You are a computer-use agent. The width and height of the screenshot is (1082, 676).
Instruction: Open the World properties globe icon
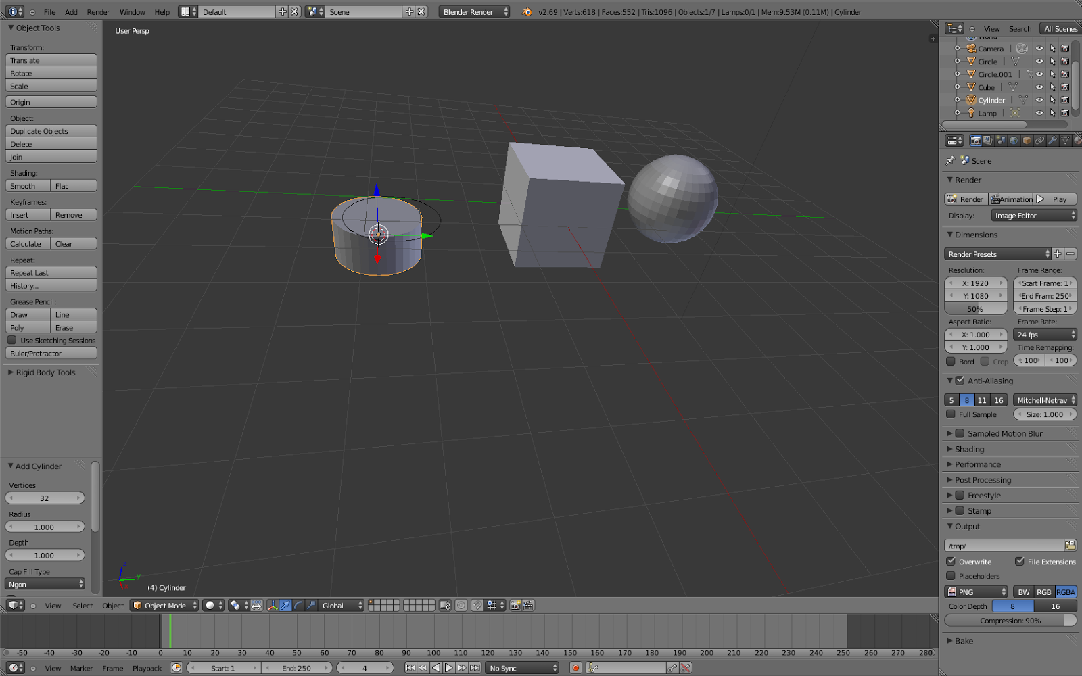point(1013,141)
